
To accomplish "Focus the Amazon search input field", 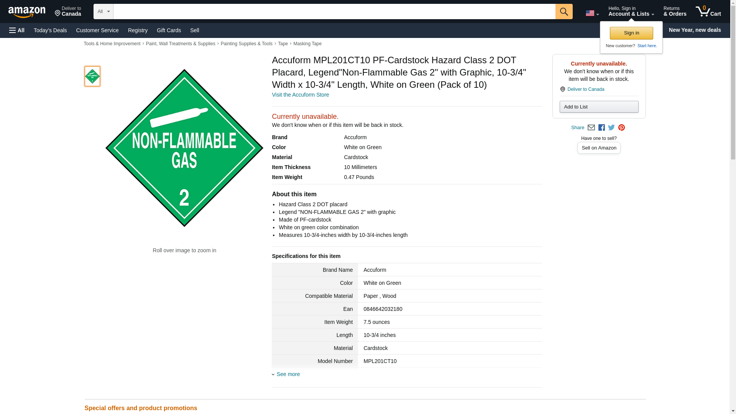I will point(334,11).
